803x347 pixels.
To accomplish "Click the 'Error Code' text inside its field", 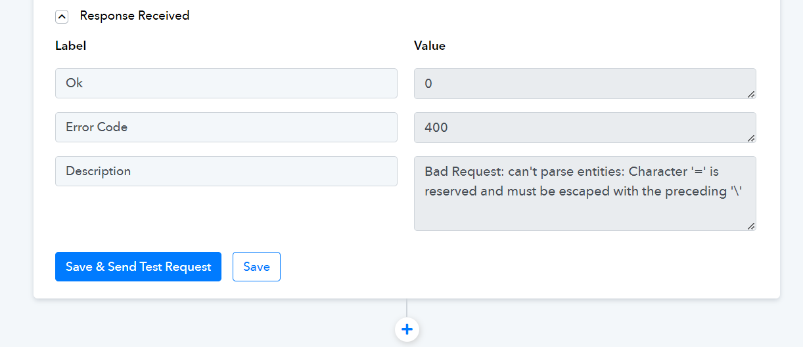I will (97, 127).
